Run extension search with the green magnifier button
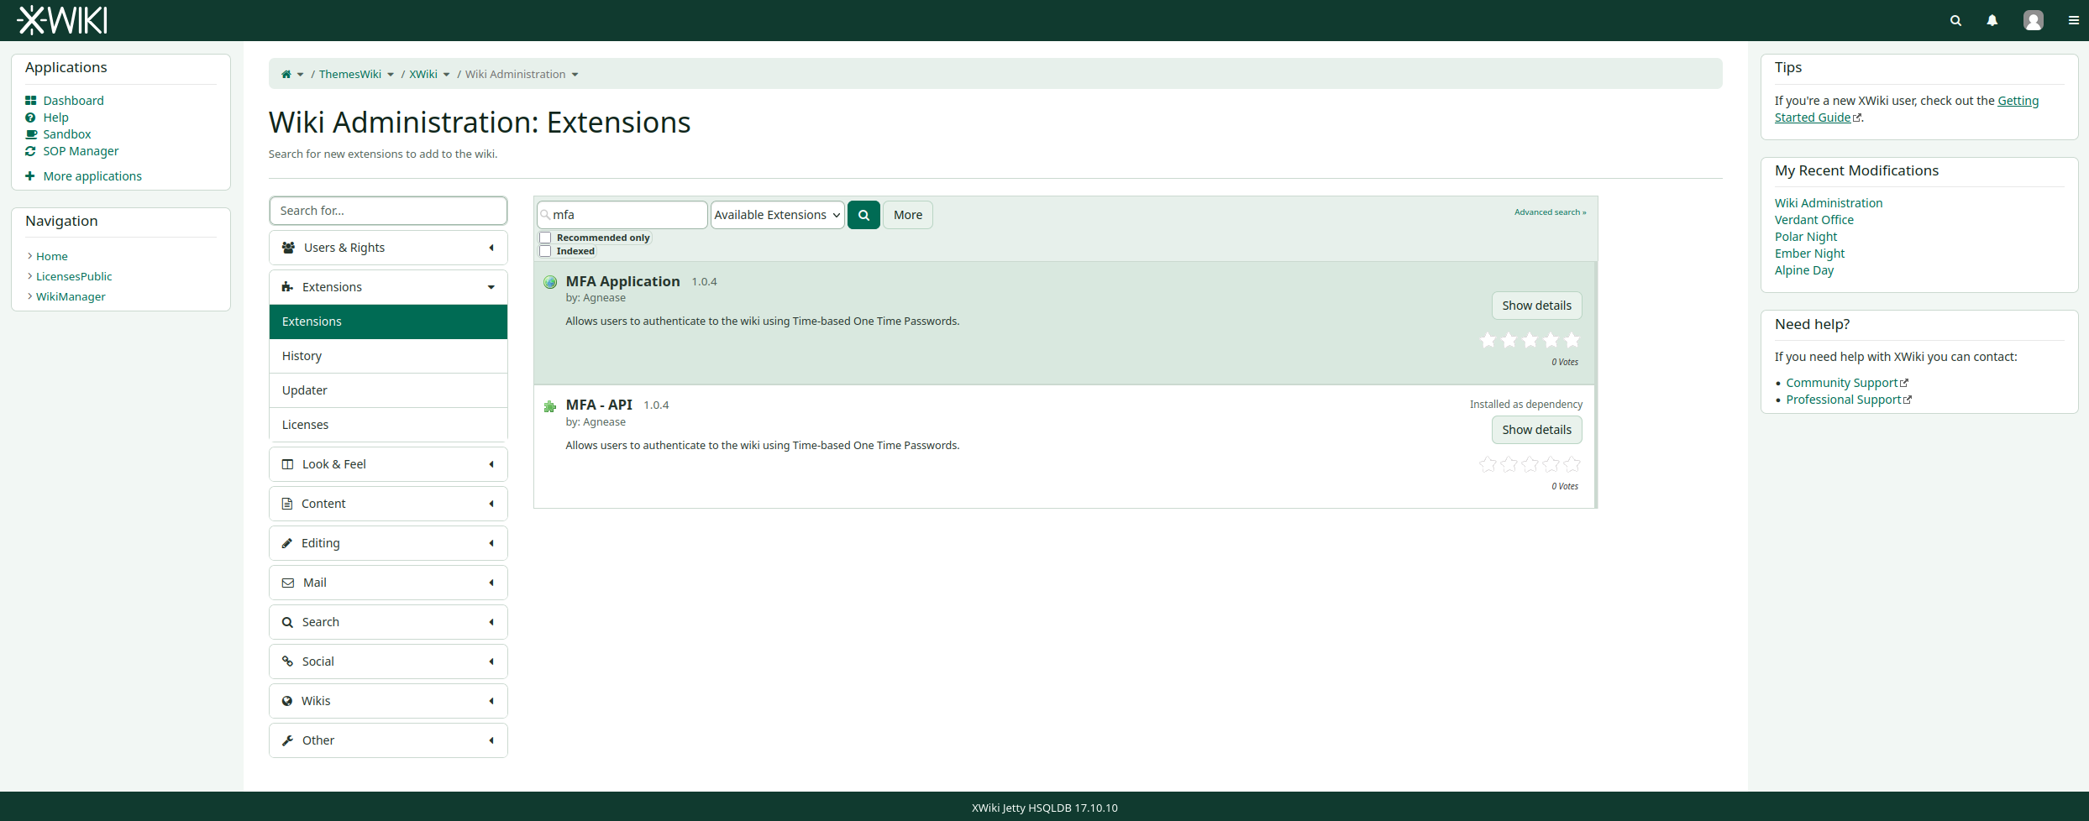Image resolution: width=2089 pixels, height=821 pixels. (x=863, y=215)
